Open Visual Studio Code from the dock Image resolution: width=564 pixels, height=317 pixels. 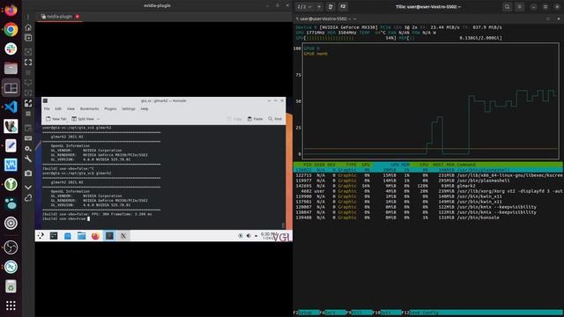pos(11,107)
